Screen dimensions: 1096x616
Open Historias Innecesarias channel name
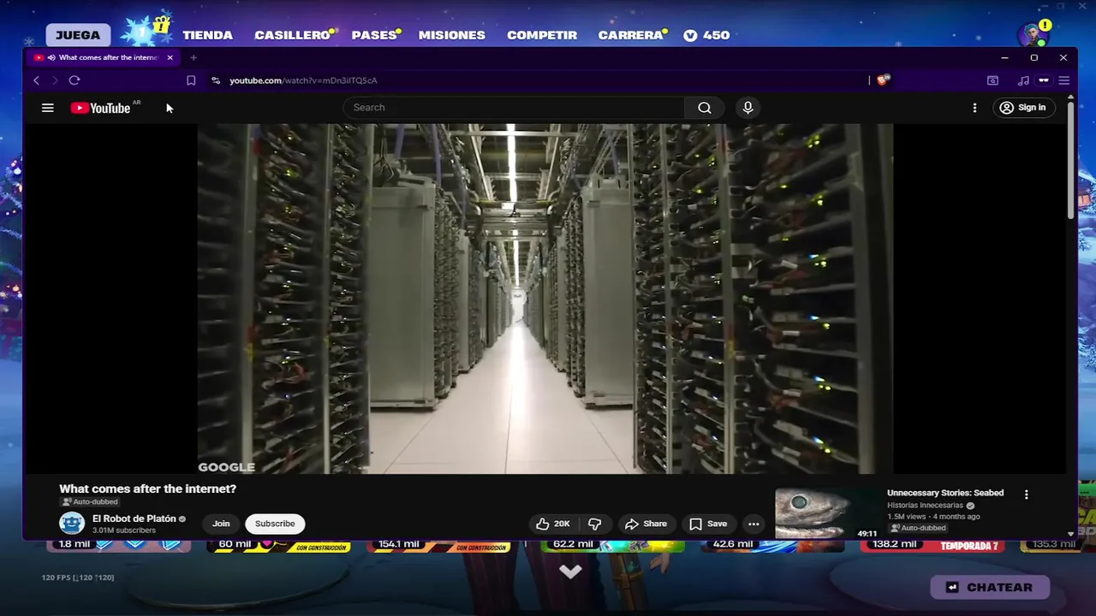925,506
